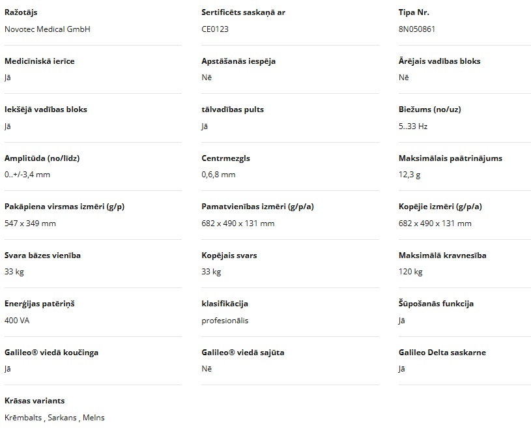Click the Centrmezgls value 0,6,8 mm
531x436 pixels.
tap(218, 175)
